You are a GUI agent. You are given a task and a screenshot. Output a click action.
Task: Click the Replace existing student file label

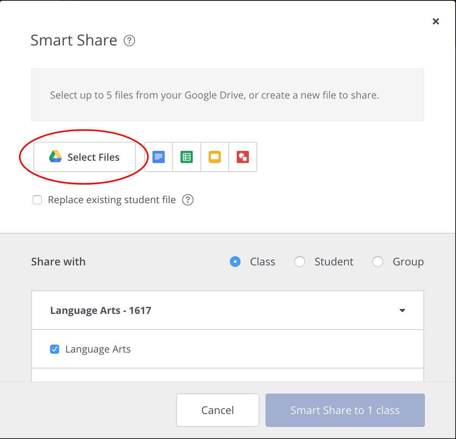112,200
